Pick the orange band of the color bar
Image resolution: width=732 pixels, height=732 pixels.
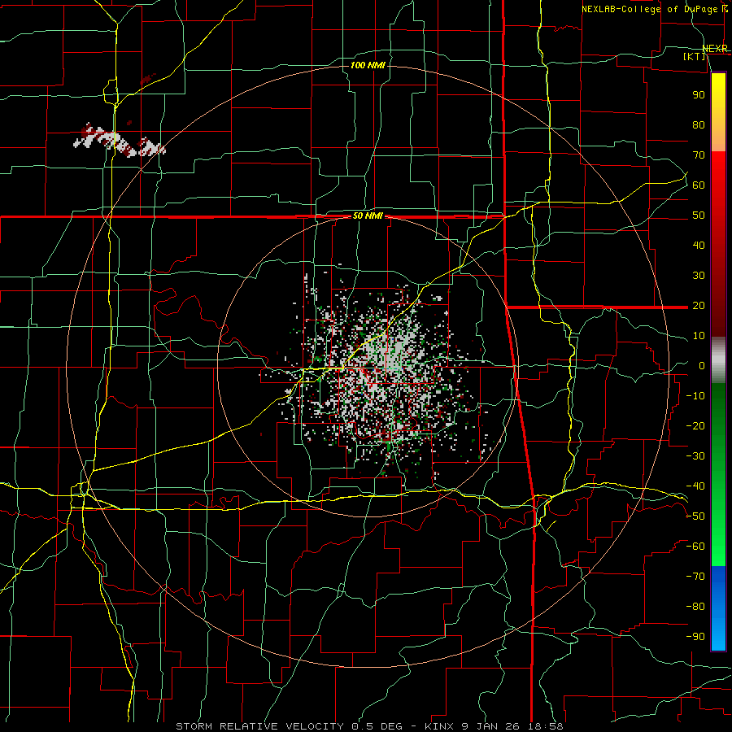click(718, 135)
